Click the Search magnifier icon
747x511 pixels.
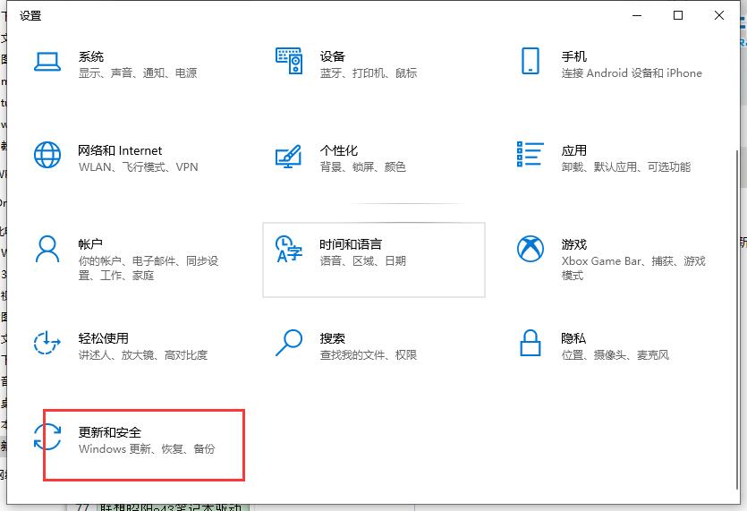(288, 343)
